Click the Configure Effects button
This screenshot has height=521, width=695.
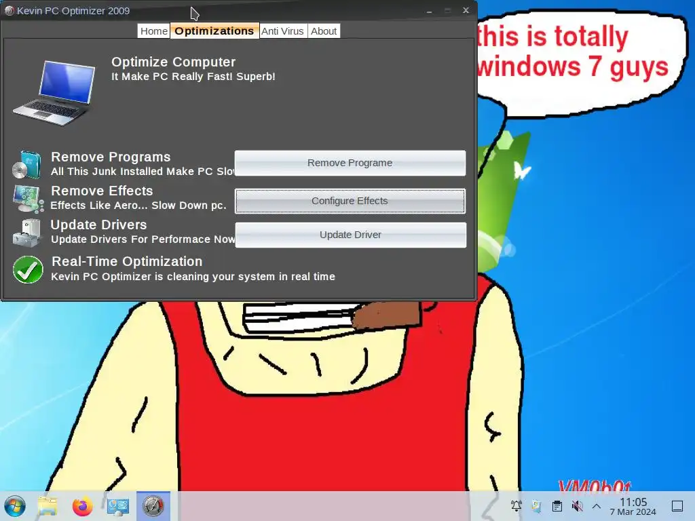(x=350, y=201)
